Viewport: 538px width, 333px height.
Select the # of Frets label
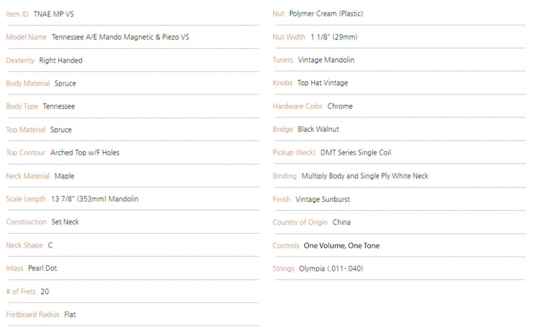(20, 292)
